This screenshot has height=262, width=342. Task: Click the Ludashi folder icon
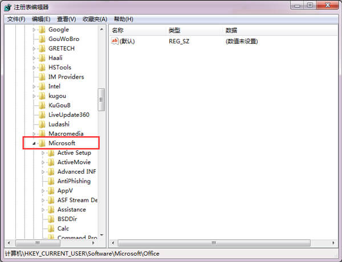tap(42, 124)
